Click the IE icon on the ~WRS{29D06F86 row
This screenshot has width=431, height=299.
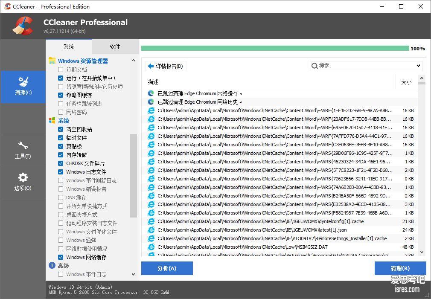[151, 153]
